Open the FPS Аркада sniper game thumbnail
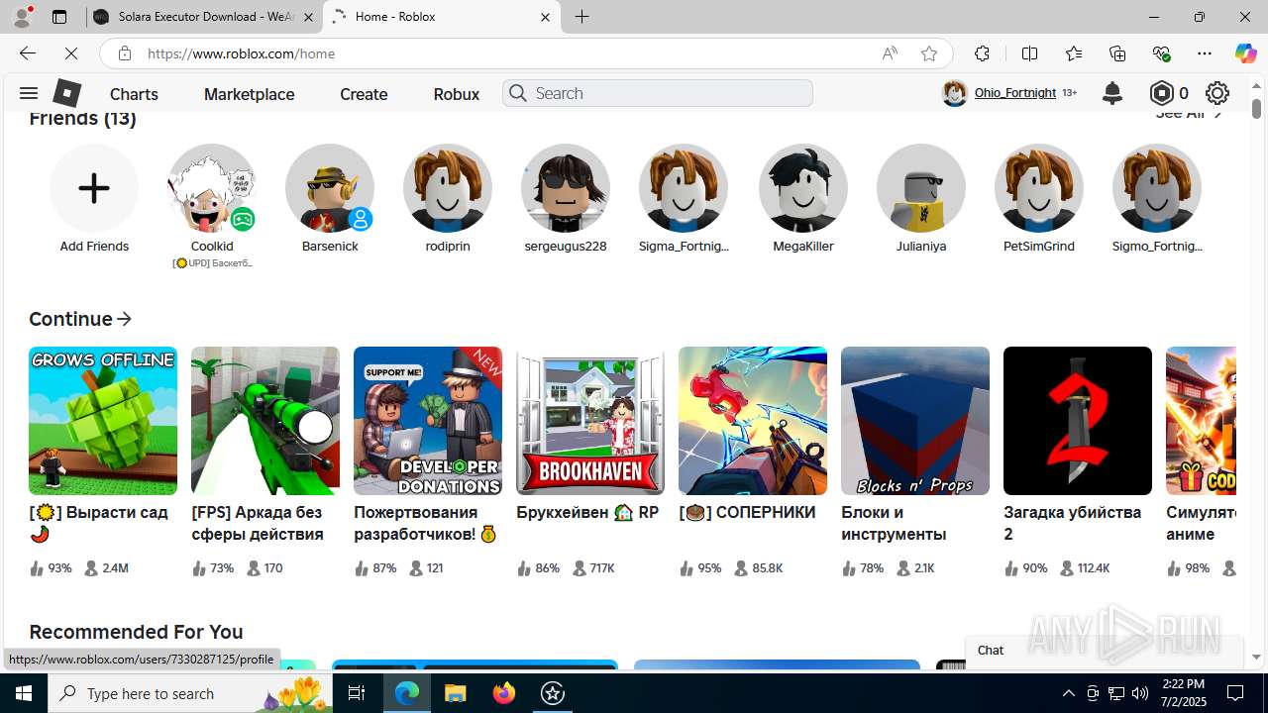The image size is (1268, 713). click(265, 421)
